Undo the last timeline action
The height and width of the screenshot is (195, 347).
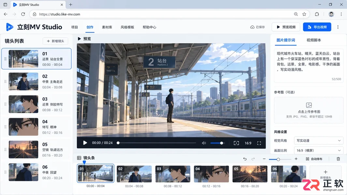coord(245,159)
